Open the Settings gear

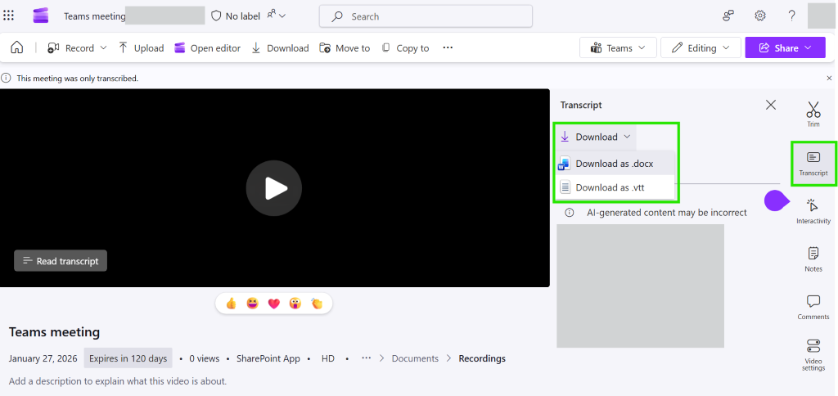760,16
